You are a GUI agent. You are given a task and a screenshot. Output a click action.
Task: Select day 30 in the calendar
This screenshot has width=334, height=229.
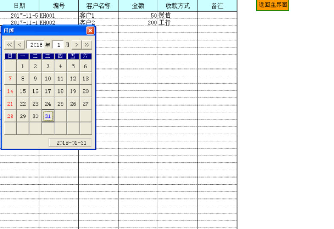(35, 116)
